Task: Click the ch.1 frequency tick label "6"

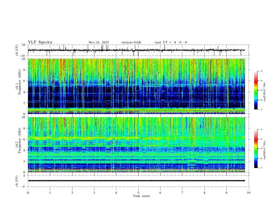Action: coord(24,81)
